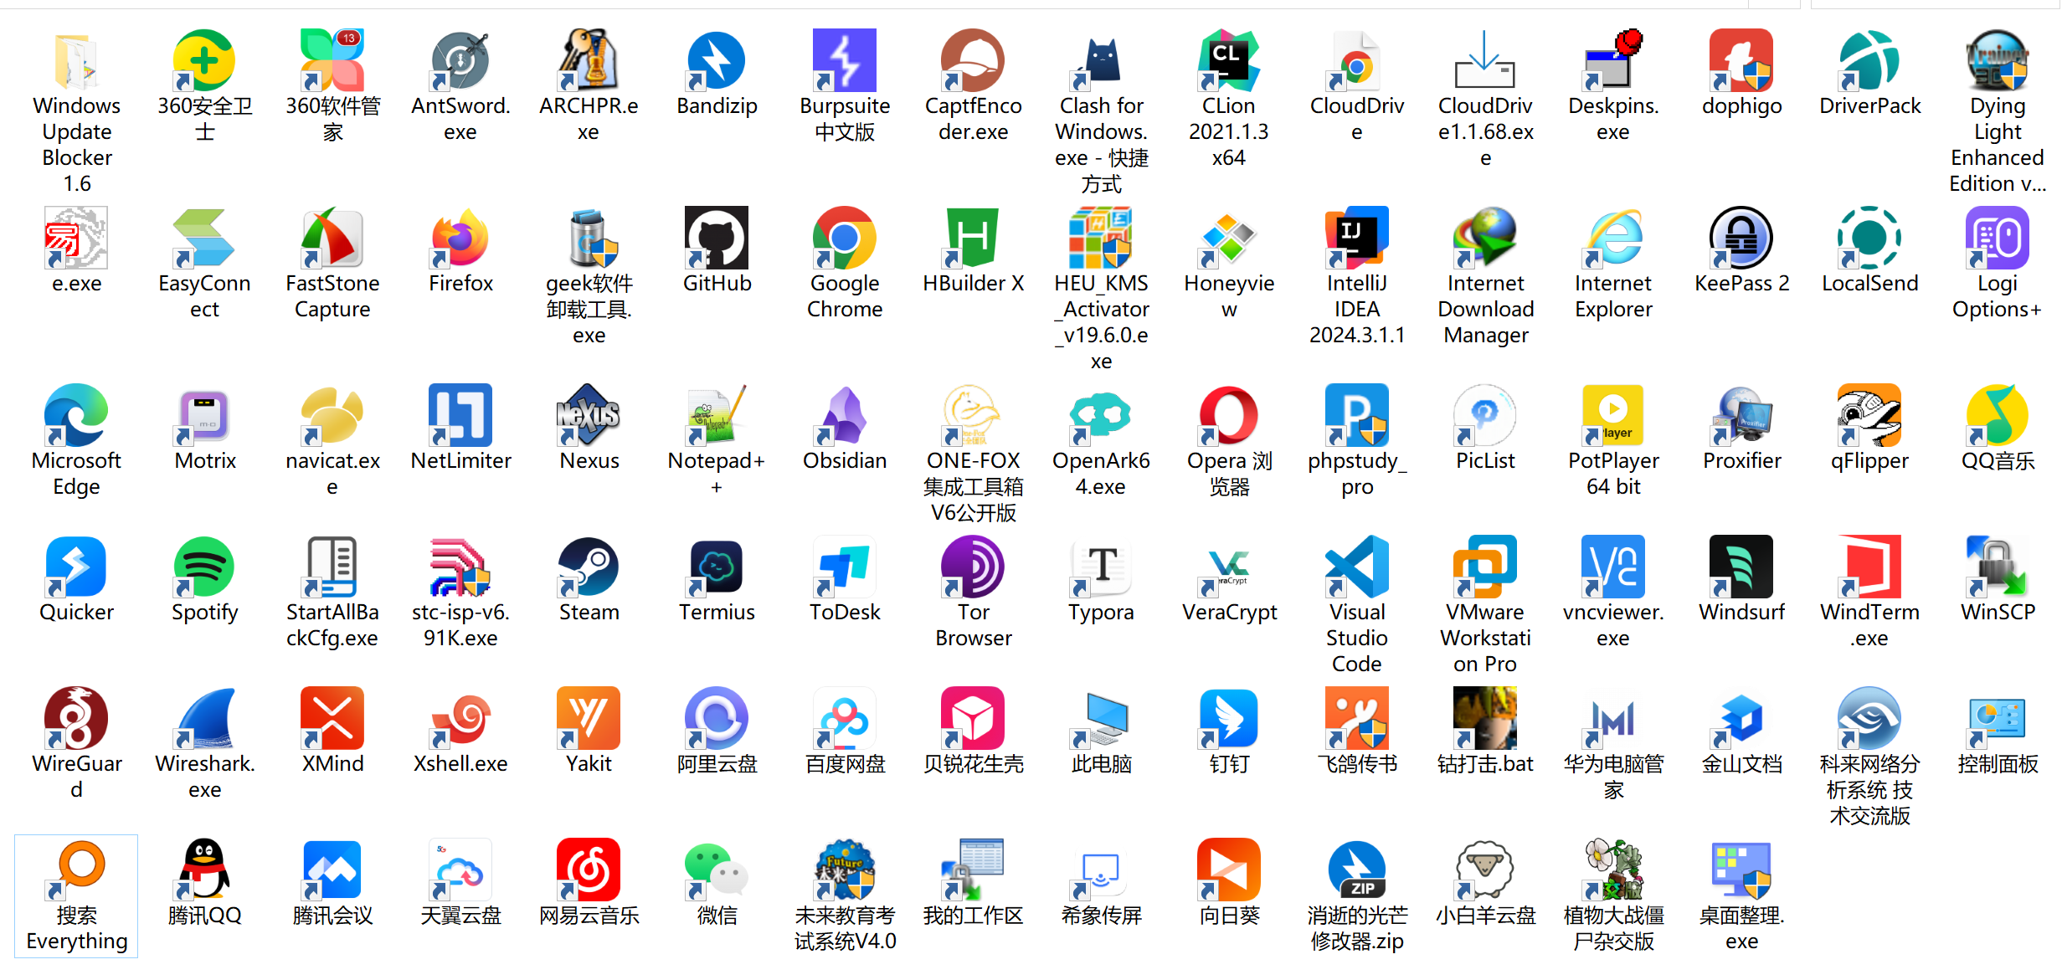
Task: Open Notepad++ shortcut
Action: pyautogui.click(x=717, y=415)
